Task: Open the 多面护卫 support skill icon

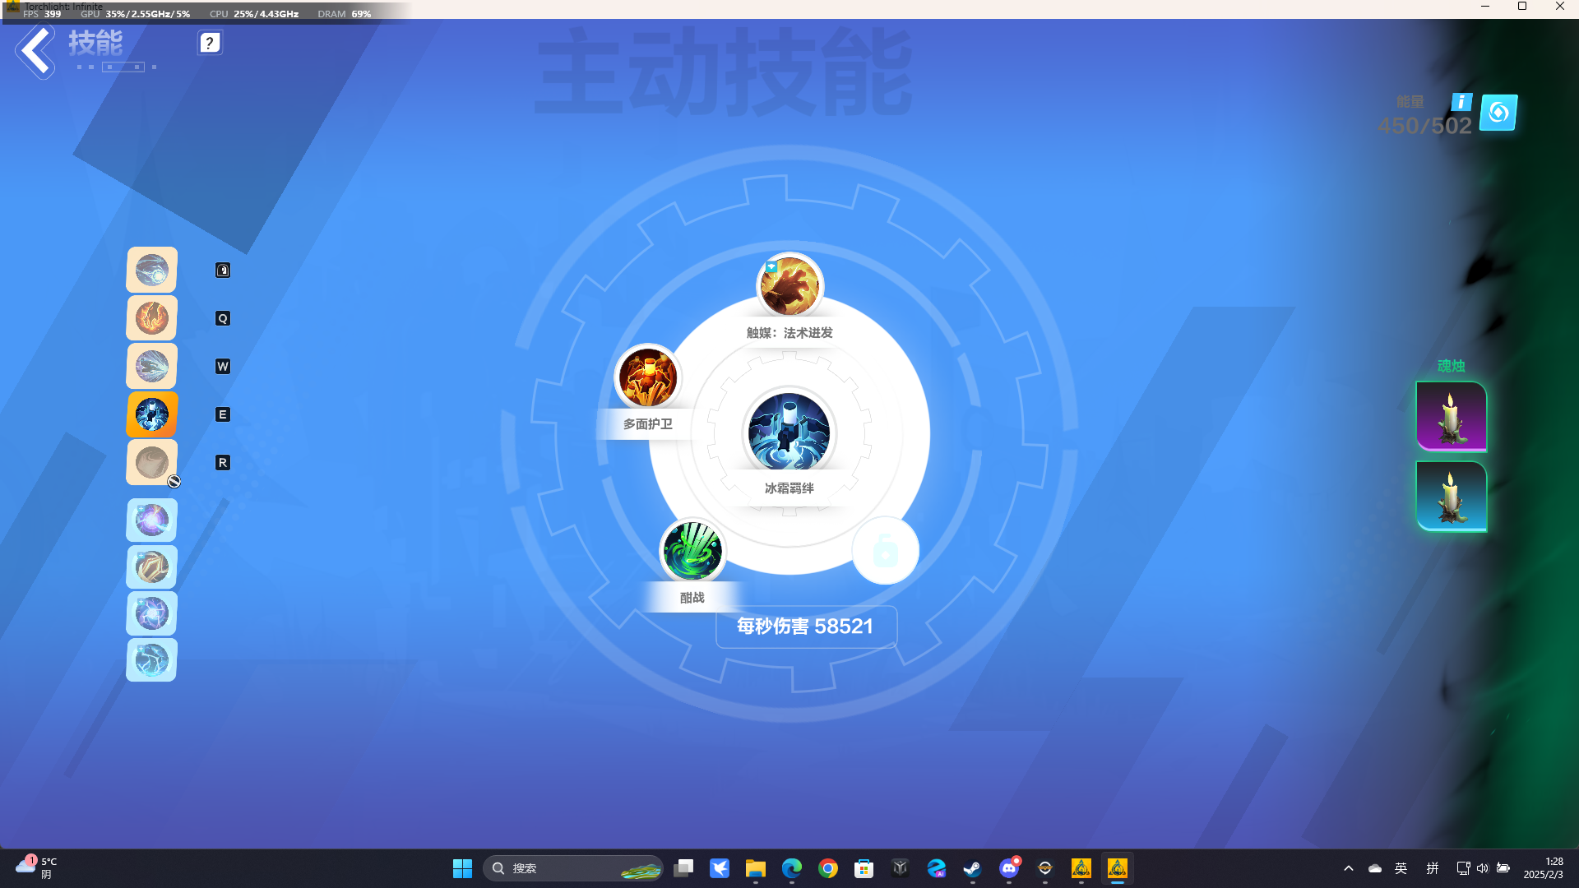Action: click(x=648, y=377)
